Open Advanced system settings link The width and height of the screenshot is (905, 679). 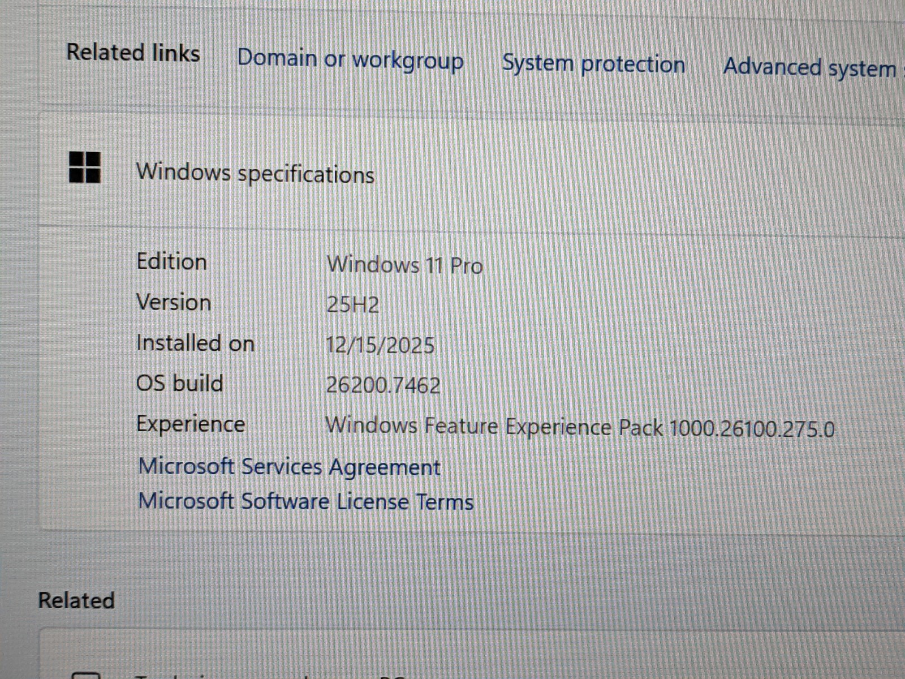coord(813,68)
